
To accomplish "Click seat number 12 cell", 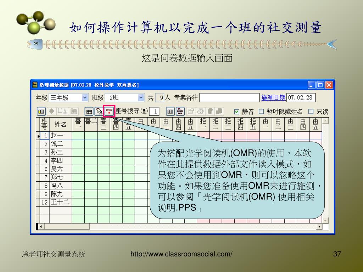I will (x=44, y=202).
